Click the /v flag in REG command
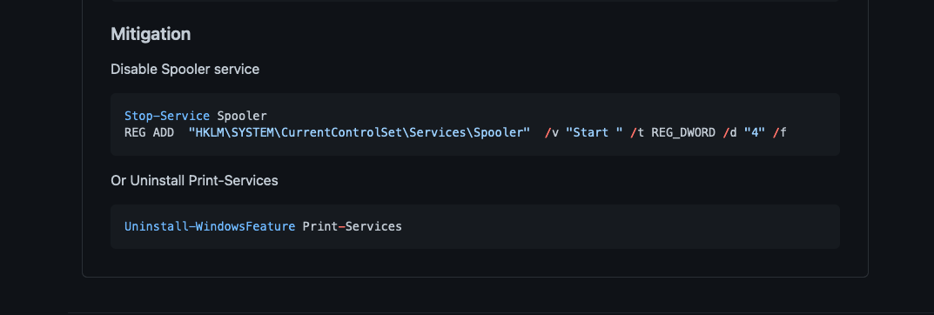 pyautogui.click(x=552, y=132)
